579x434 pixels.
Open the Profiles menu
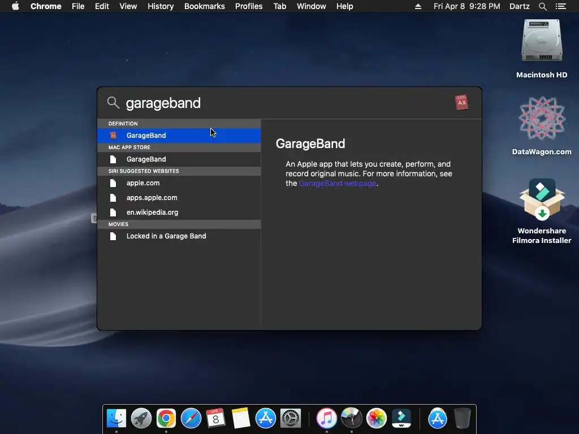(249, 6)
